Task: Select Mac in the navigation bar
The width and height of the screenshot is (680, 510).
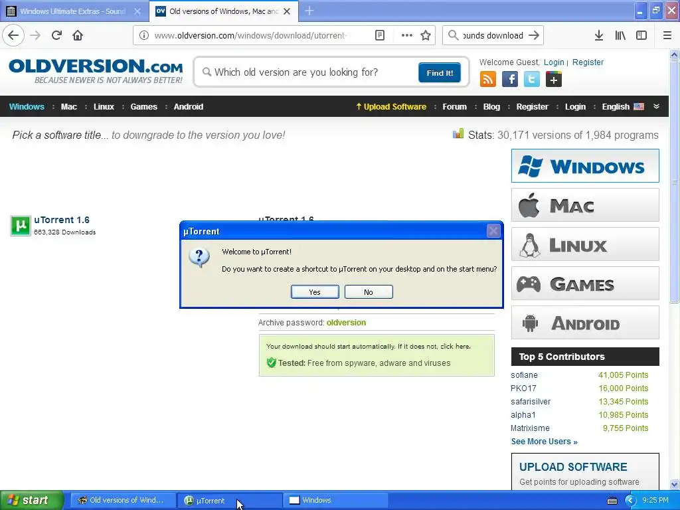Action: click(x=68, y=107)
